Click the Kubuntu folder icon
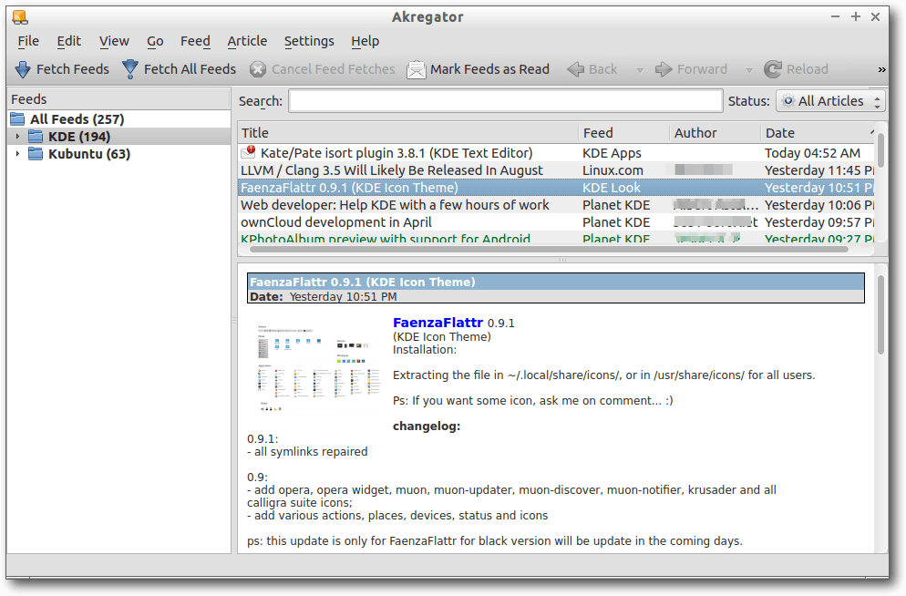906x596 pixels. click(36, 154)
